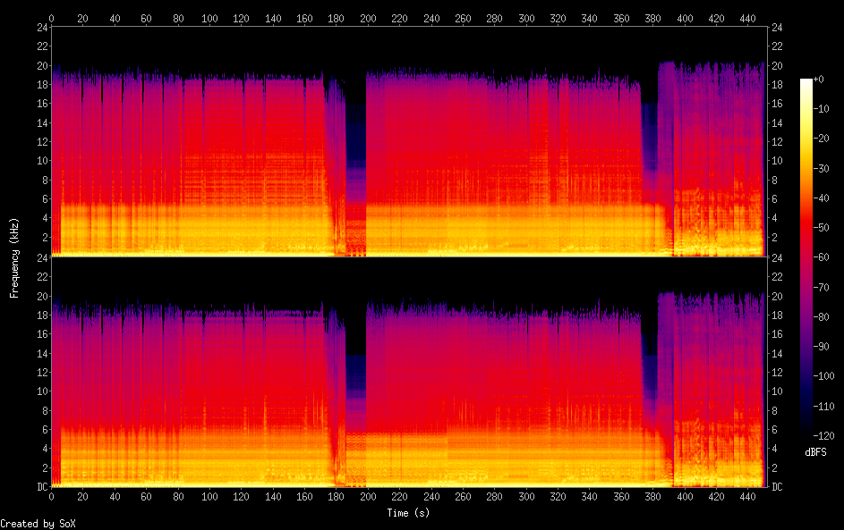Click the "Frequency (kHz)" axis title
Image resolution: width=844 pixels, height=530 pixels.
point(14,258)
